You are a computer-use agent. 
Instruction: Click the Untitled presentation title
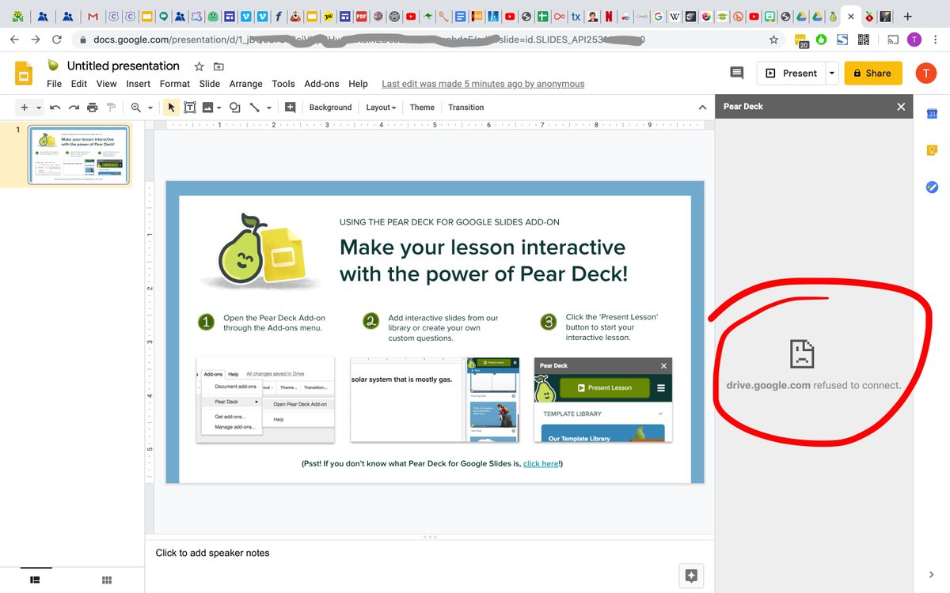click(x=123, y=66)
